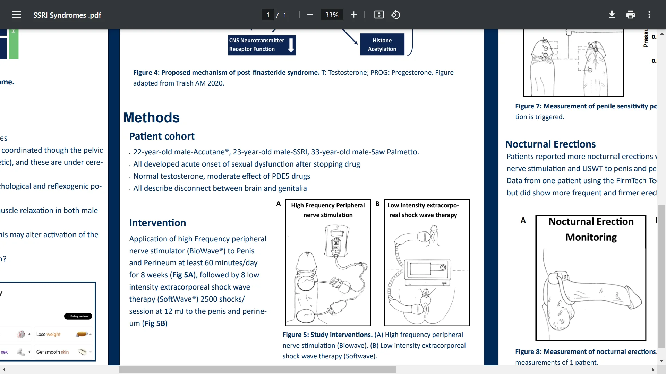
Task: Click the vertical scrollbar down arrow
Action: [x=661, y=361]
